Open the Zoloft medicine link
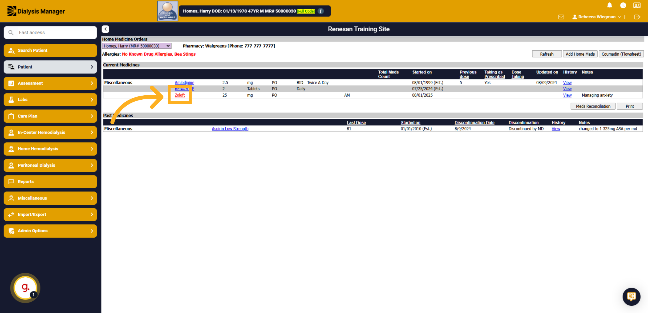 click(180, 95)
